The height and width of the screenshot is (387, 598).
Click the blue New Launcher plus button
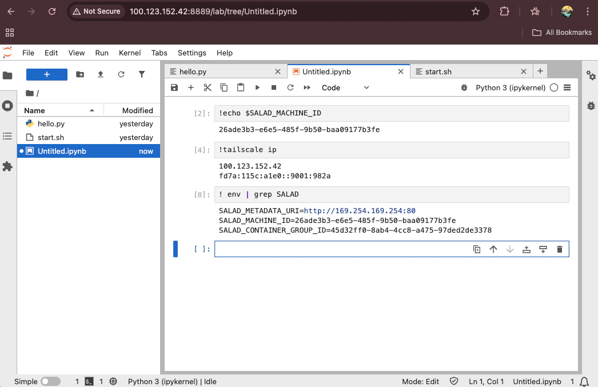[46, 74]
